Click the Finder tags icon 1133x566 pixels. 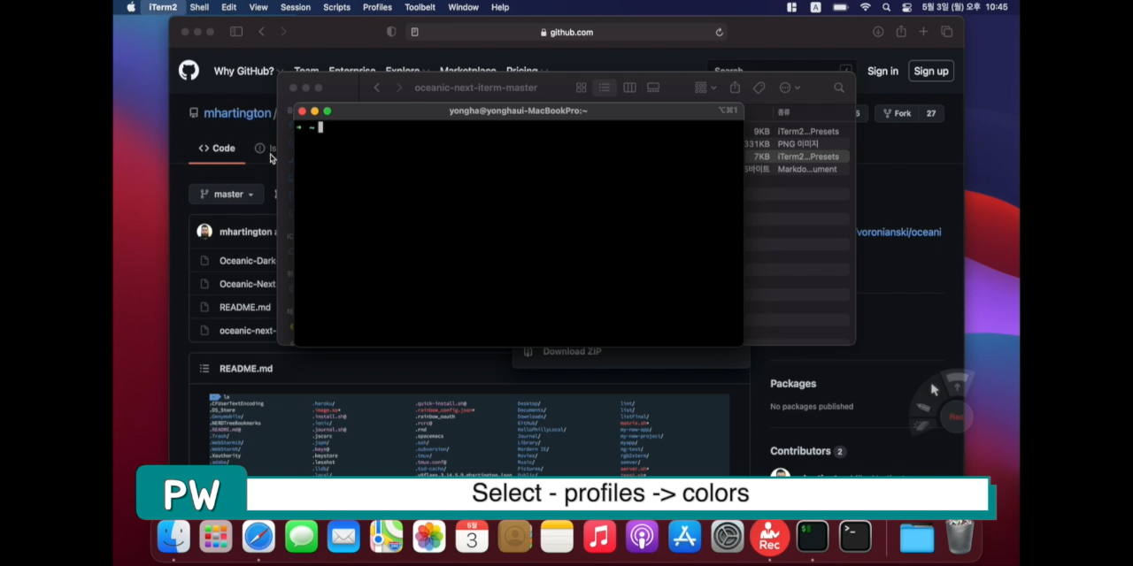click(x=759, y=88)
